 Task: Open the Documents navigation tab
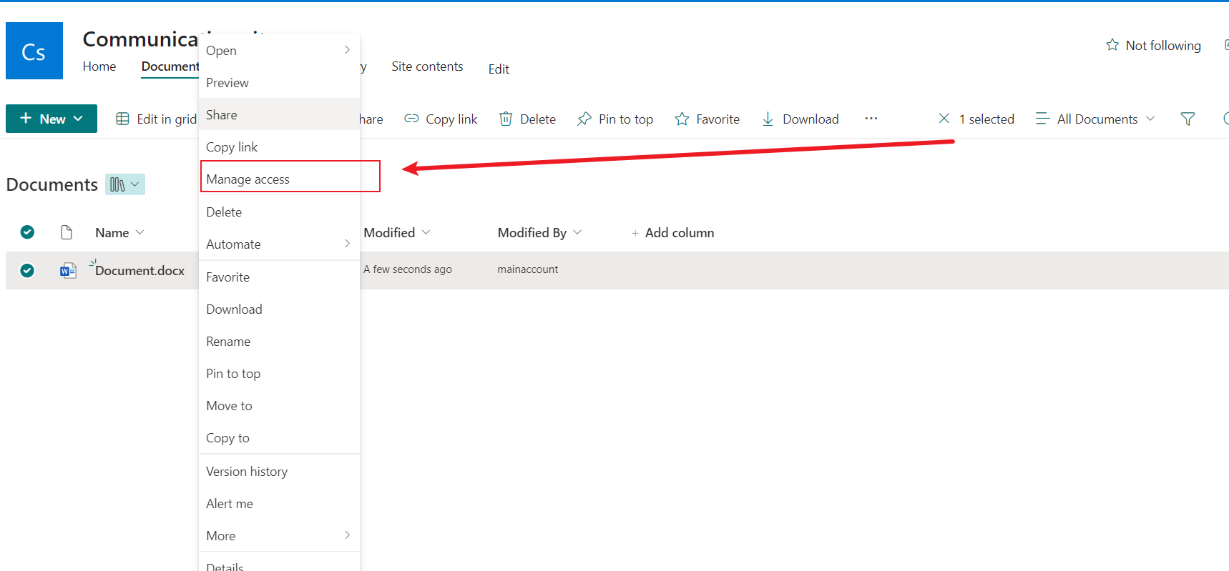point(170,66)
